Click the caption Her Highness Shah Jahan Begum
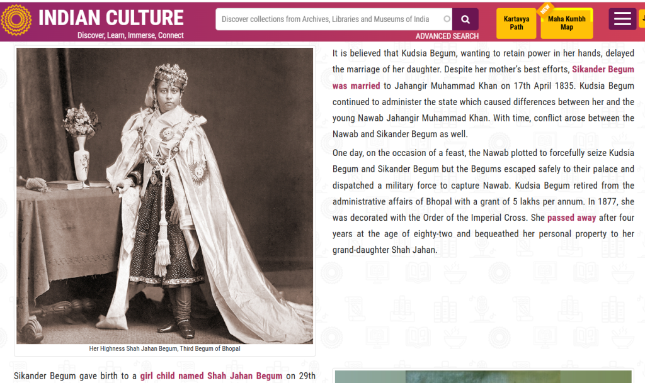The image size is (645, 383). (x=164, y=348)
